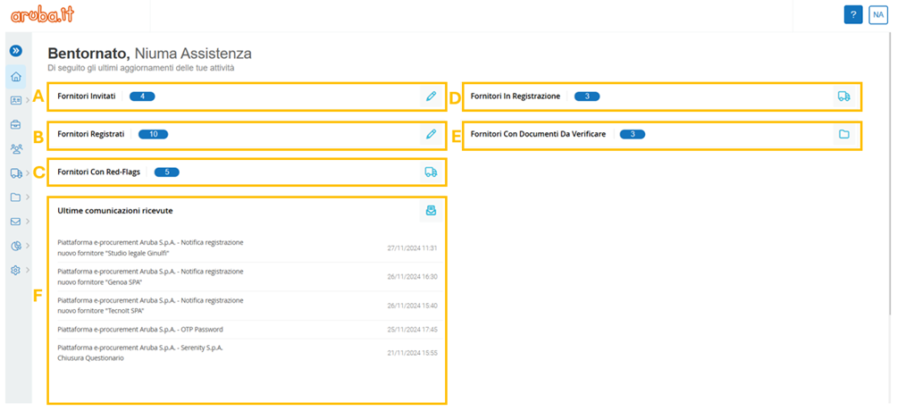Open the Home icon in sidebar
This screenshot has height=411, width=897.
click(x=16, y=76)
